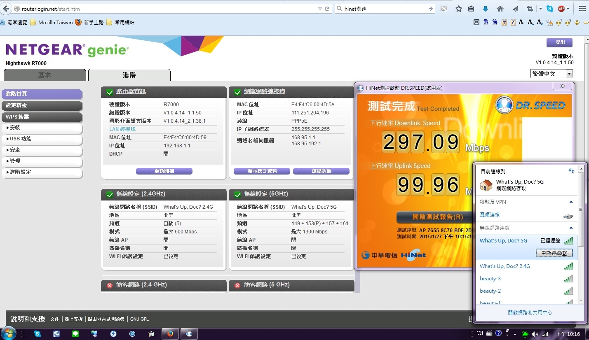Expand the 進階設定 sidebar menu
Screen dimensions: 589x340
click(x=42, y=172)
